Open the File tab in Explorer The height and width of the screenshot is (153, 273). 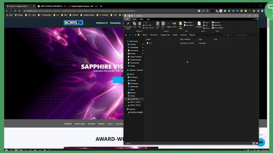coord(127,19)
